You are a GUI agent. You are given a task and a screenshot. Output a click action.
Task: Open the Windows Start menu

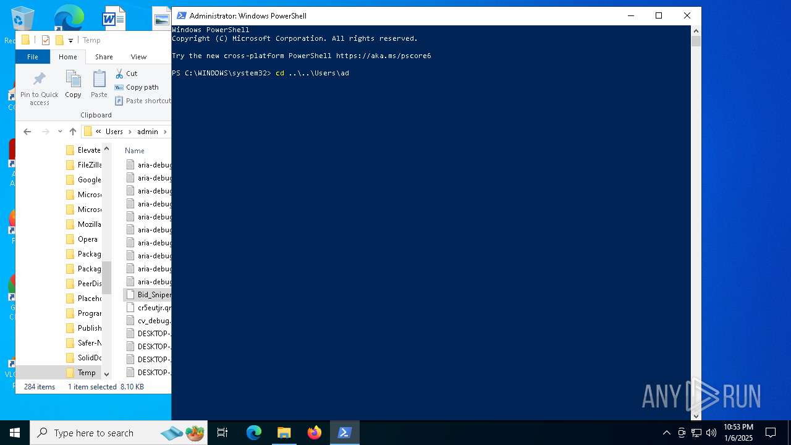(x=15, y=433)
